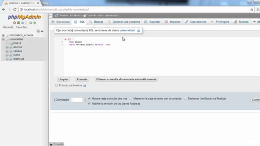Image resolution: width=260 pixels, height=146 pixels.
Task: Open the phpMyAdmin documentation icon
Action: (x=22, y=23)
